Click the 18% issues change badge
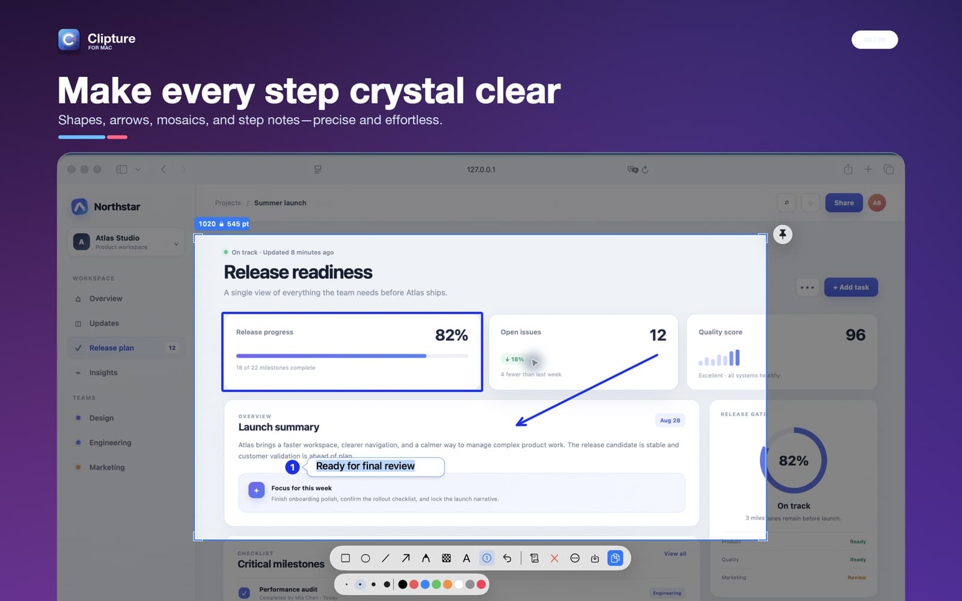The image size is (962, 601). point(514,359)
